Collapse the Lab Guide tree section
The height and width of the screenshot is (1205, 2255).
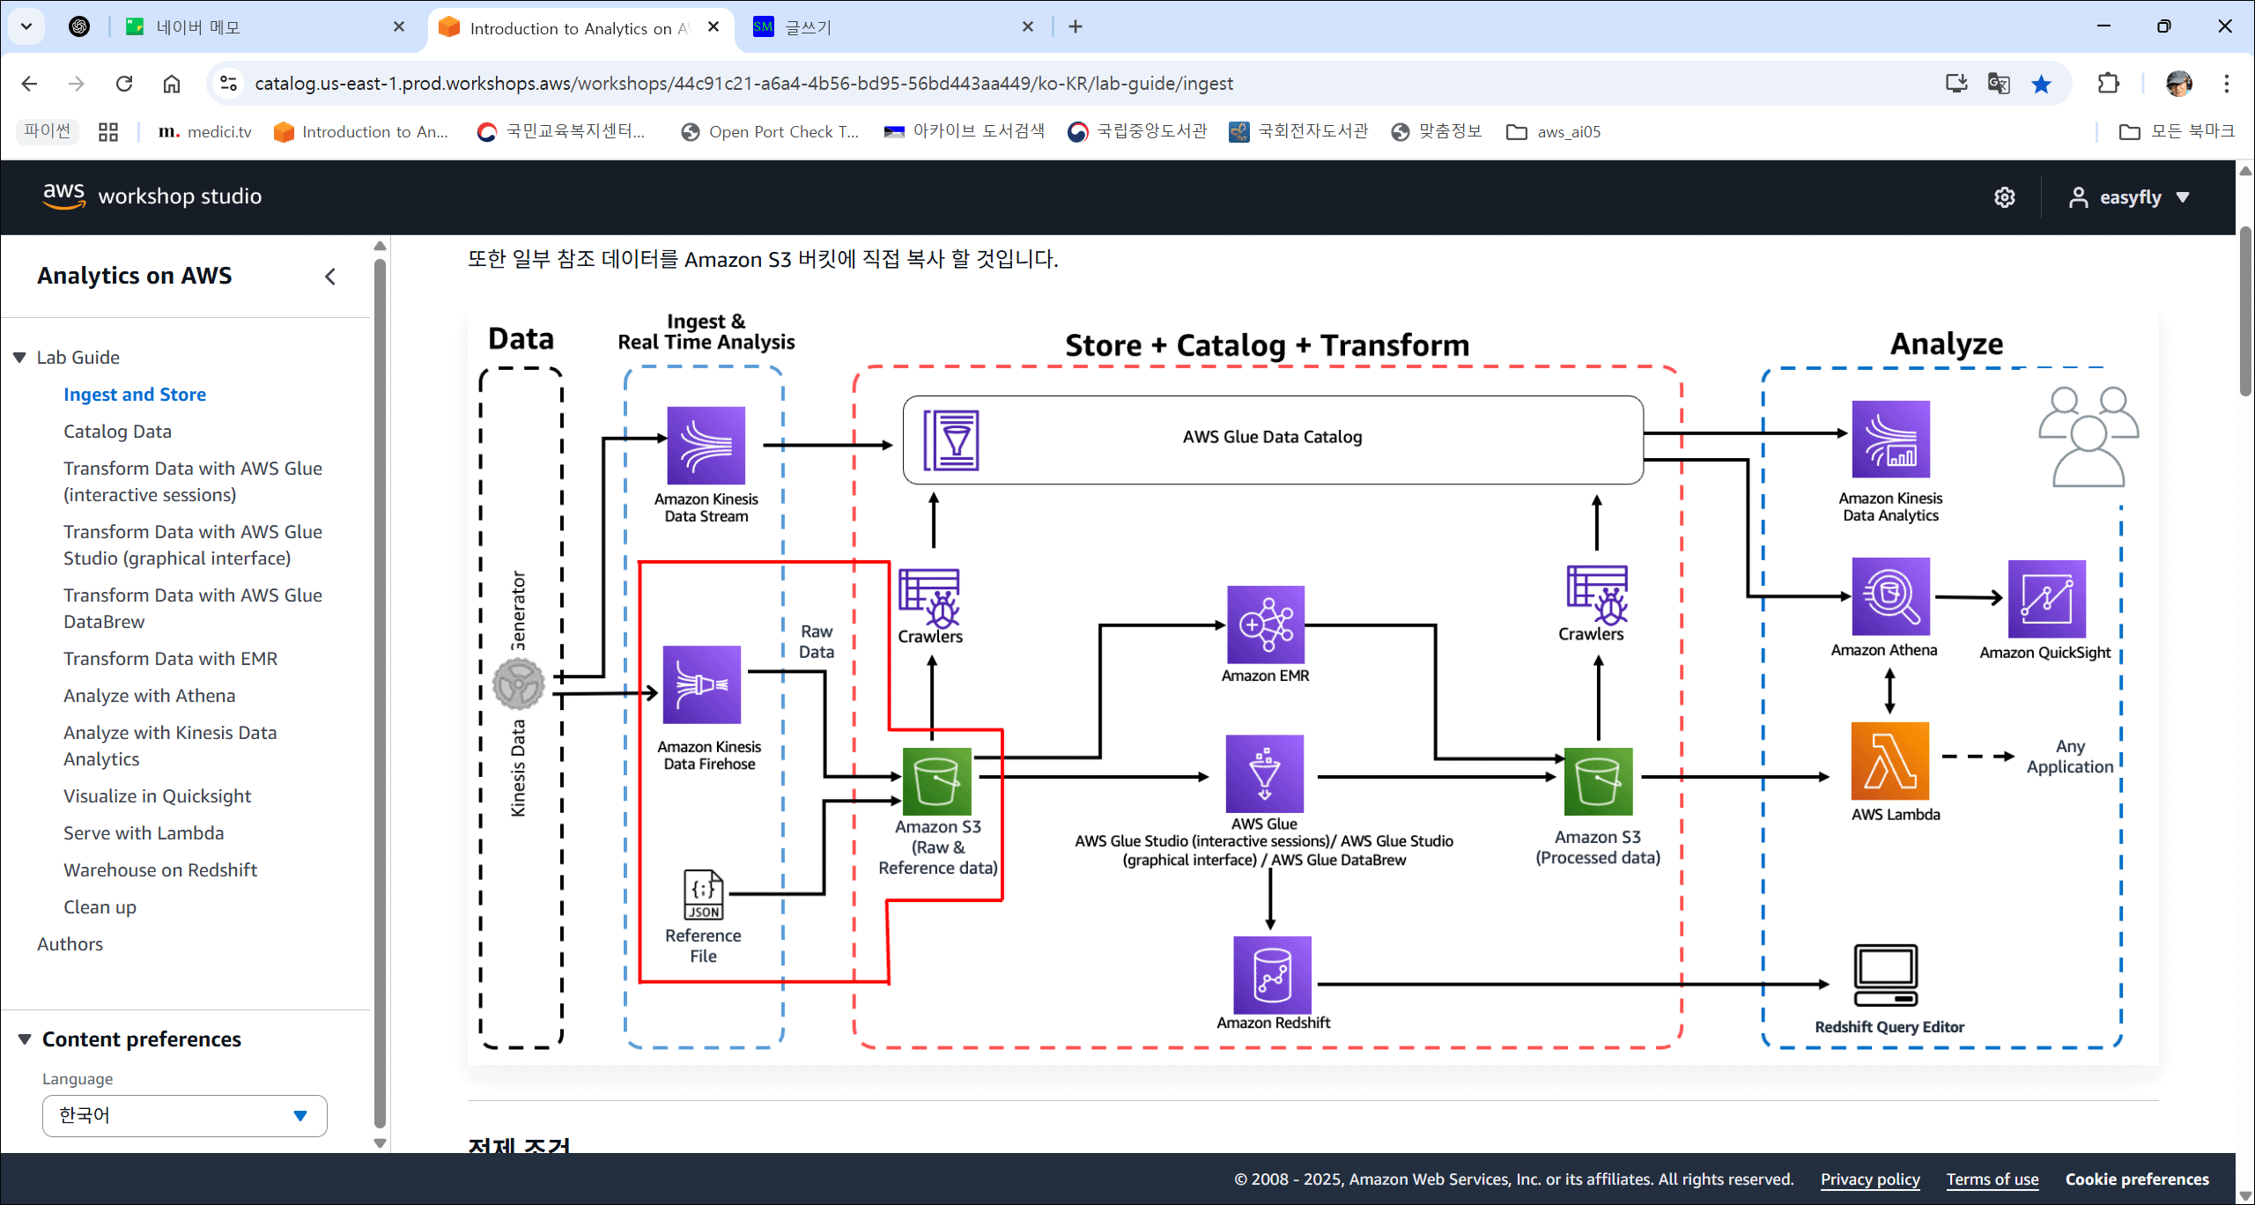[19, 358]
